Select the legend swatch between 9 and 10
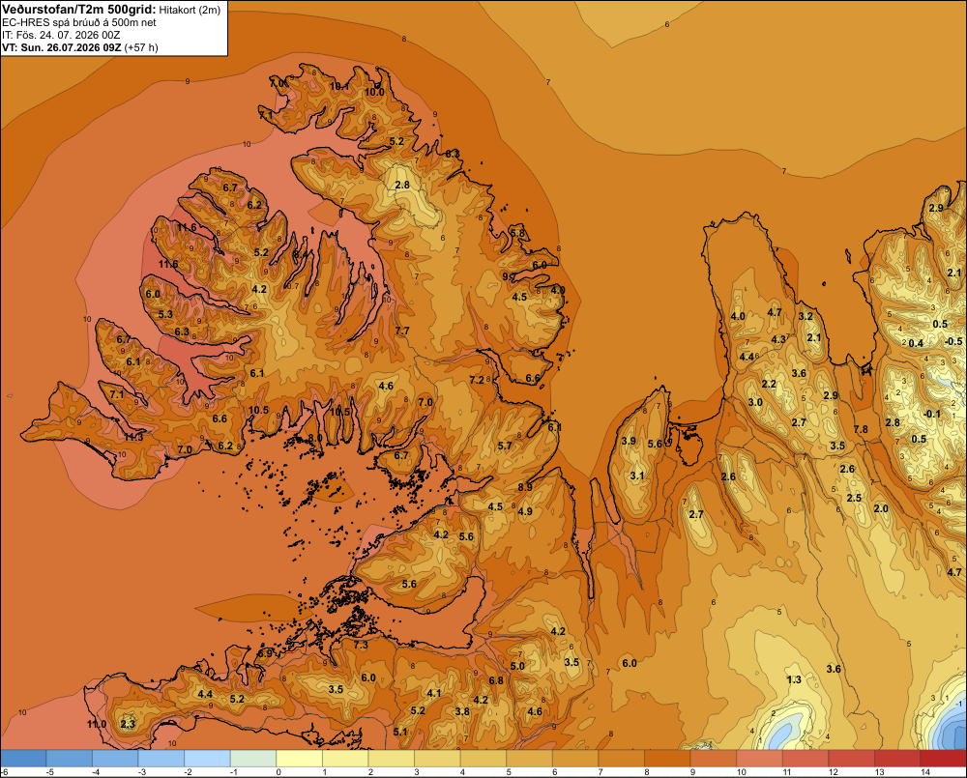 click(714, 758)
